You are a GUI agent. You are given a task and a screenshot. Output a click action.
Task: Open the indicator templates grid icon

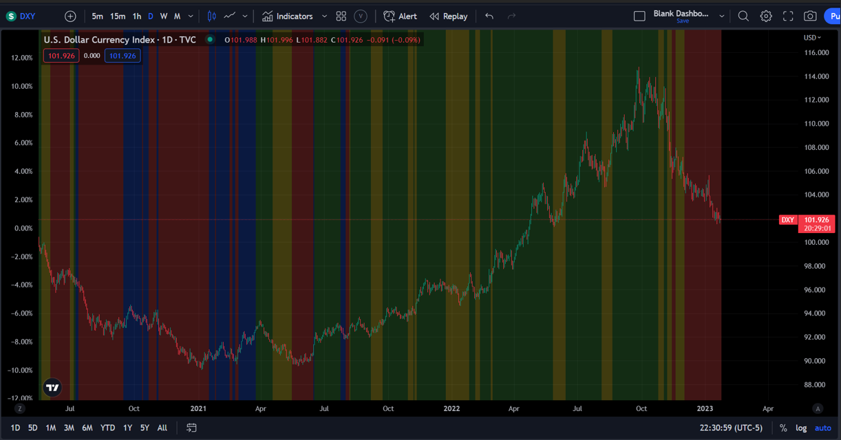click(x=341, y=16)
